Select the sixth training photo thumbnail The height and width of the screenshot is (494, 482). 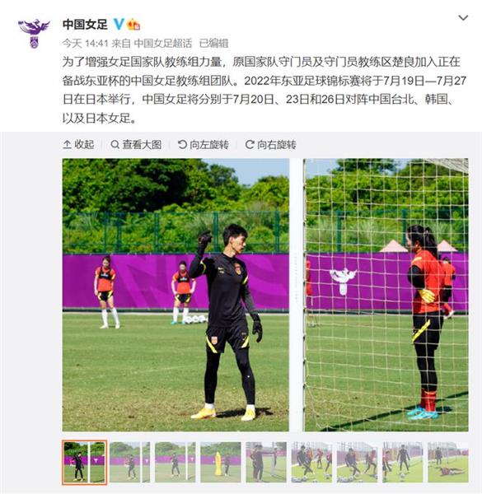tap(311, 462)
